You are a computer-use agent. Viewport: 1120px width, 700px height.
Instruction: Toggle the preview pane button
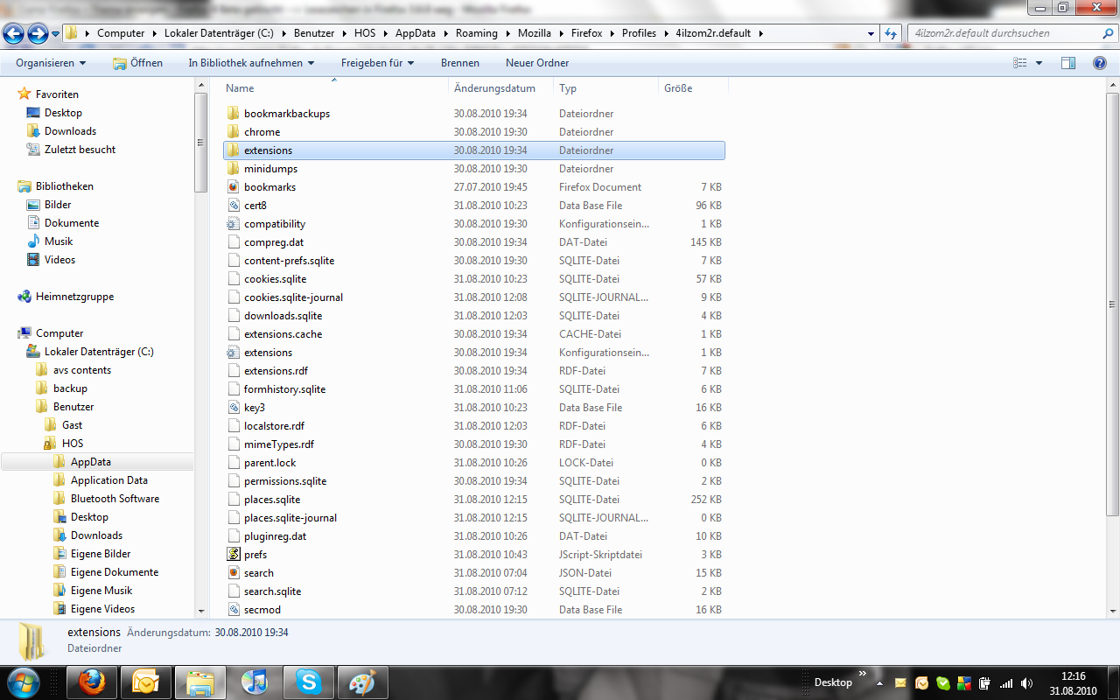(x=1067, y=63)
